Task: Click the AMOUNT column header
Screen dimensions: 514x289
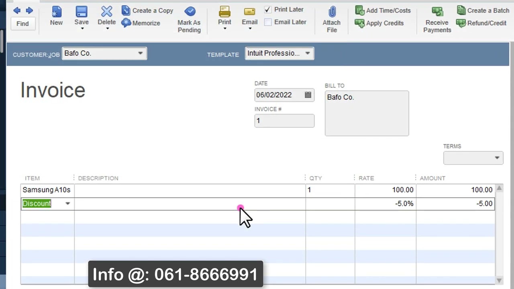Action: [x=432, y=178]
